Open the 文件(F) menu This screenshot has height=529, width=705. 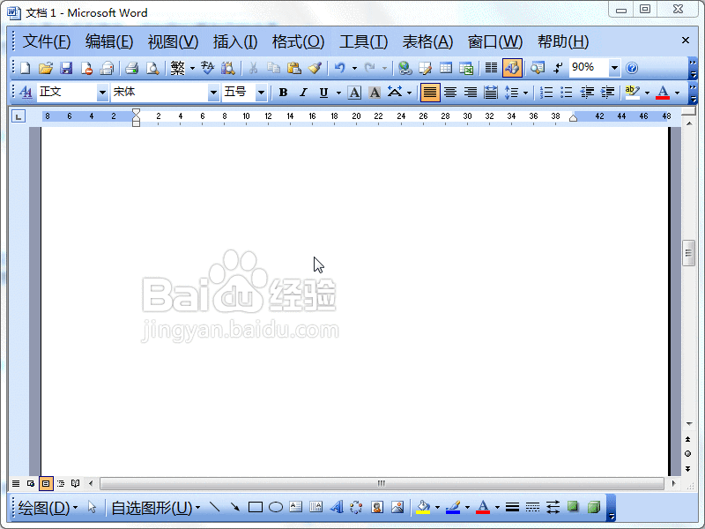tap(47, 41)
